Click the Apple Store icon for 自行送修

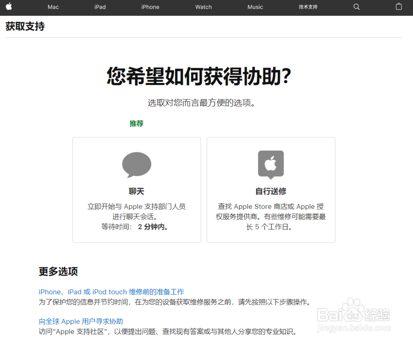271,164
